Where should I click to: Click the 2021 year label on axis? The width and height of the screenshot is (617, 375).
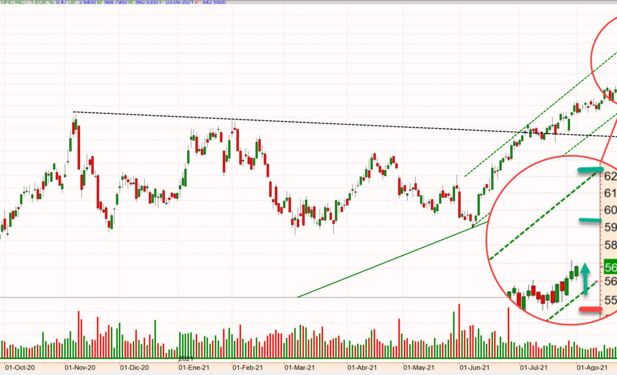click(x=186, y=359)
